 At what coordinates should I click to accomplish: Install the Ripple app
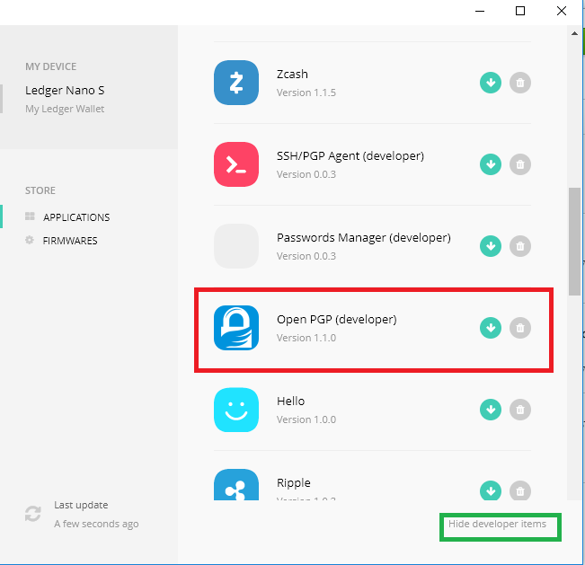[x=491, y=490]
